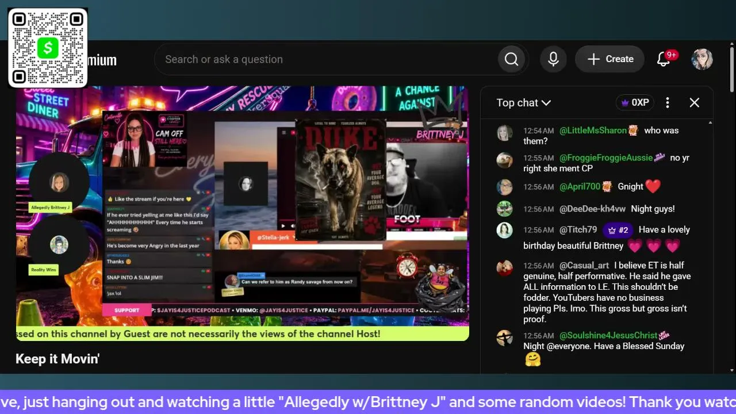Screen dimensions: 736x414
Task: Click the video title 'Keep it Movin''
Action: point(57,359)
